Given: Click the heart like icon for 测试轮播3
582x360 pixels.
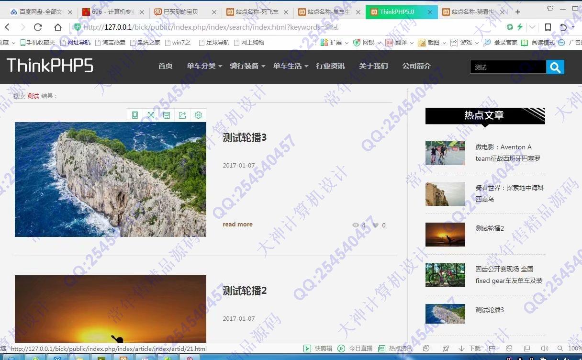Looking at the screenshot, I should click(x=376, y=225).
